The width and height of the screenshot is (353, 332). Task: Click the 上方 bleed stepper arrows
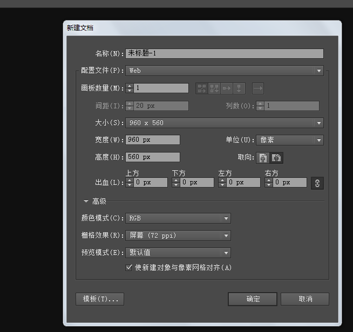tap(130, 182)
